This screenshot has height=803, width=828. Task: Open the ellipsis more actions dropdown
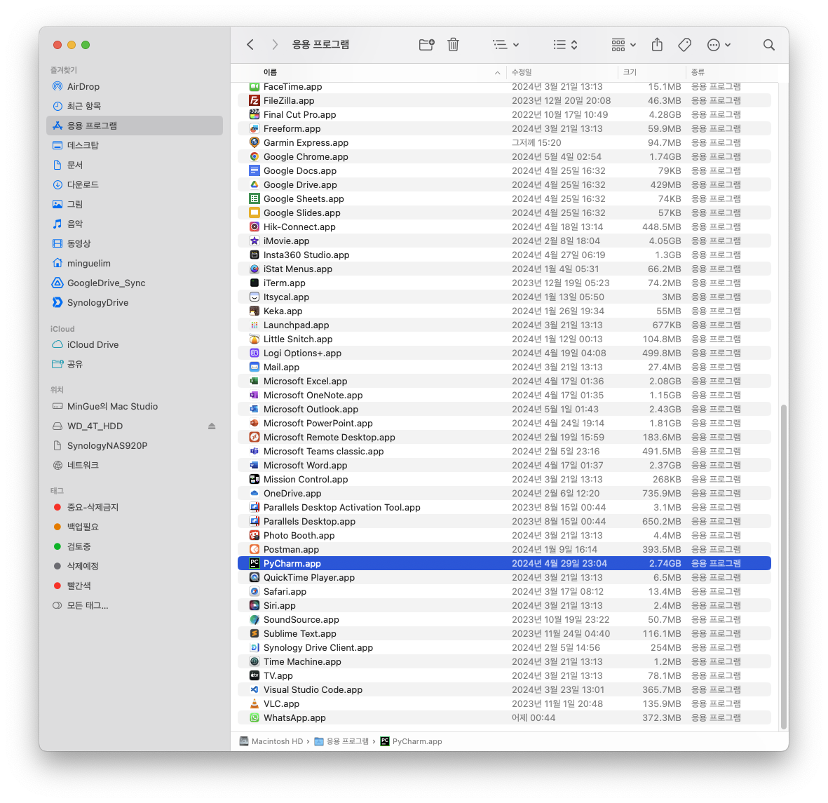click(719, 45)
